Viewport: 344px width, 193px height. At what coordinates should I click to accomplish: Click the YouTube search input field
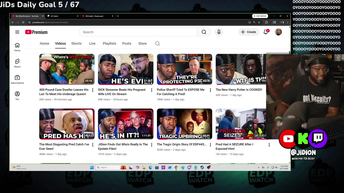(x=138, y=32)
